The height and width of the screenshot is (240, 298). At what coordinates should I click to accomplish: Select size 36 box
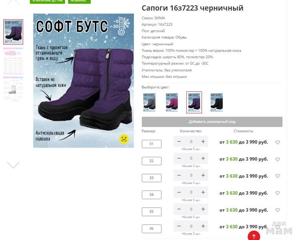click(x=152, y=229)
